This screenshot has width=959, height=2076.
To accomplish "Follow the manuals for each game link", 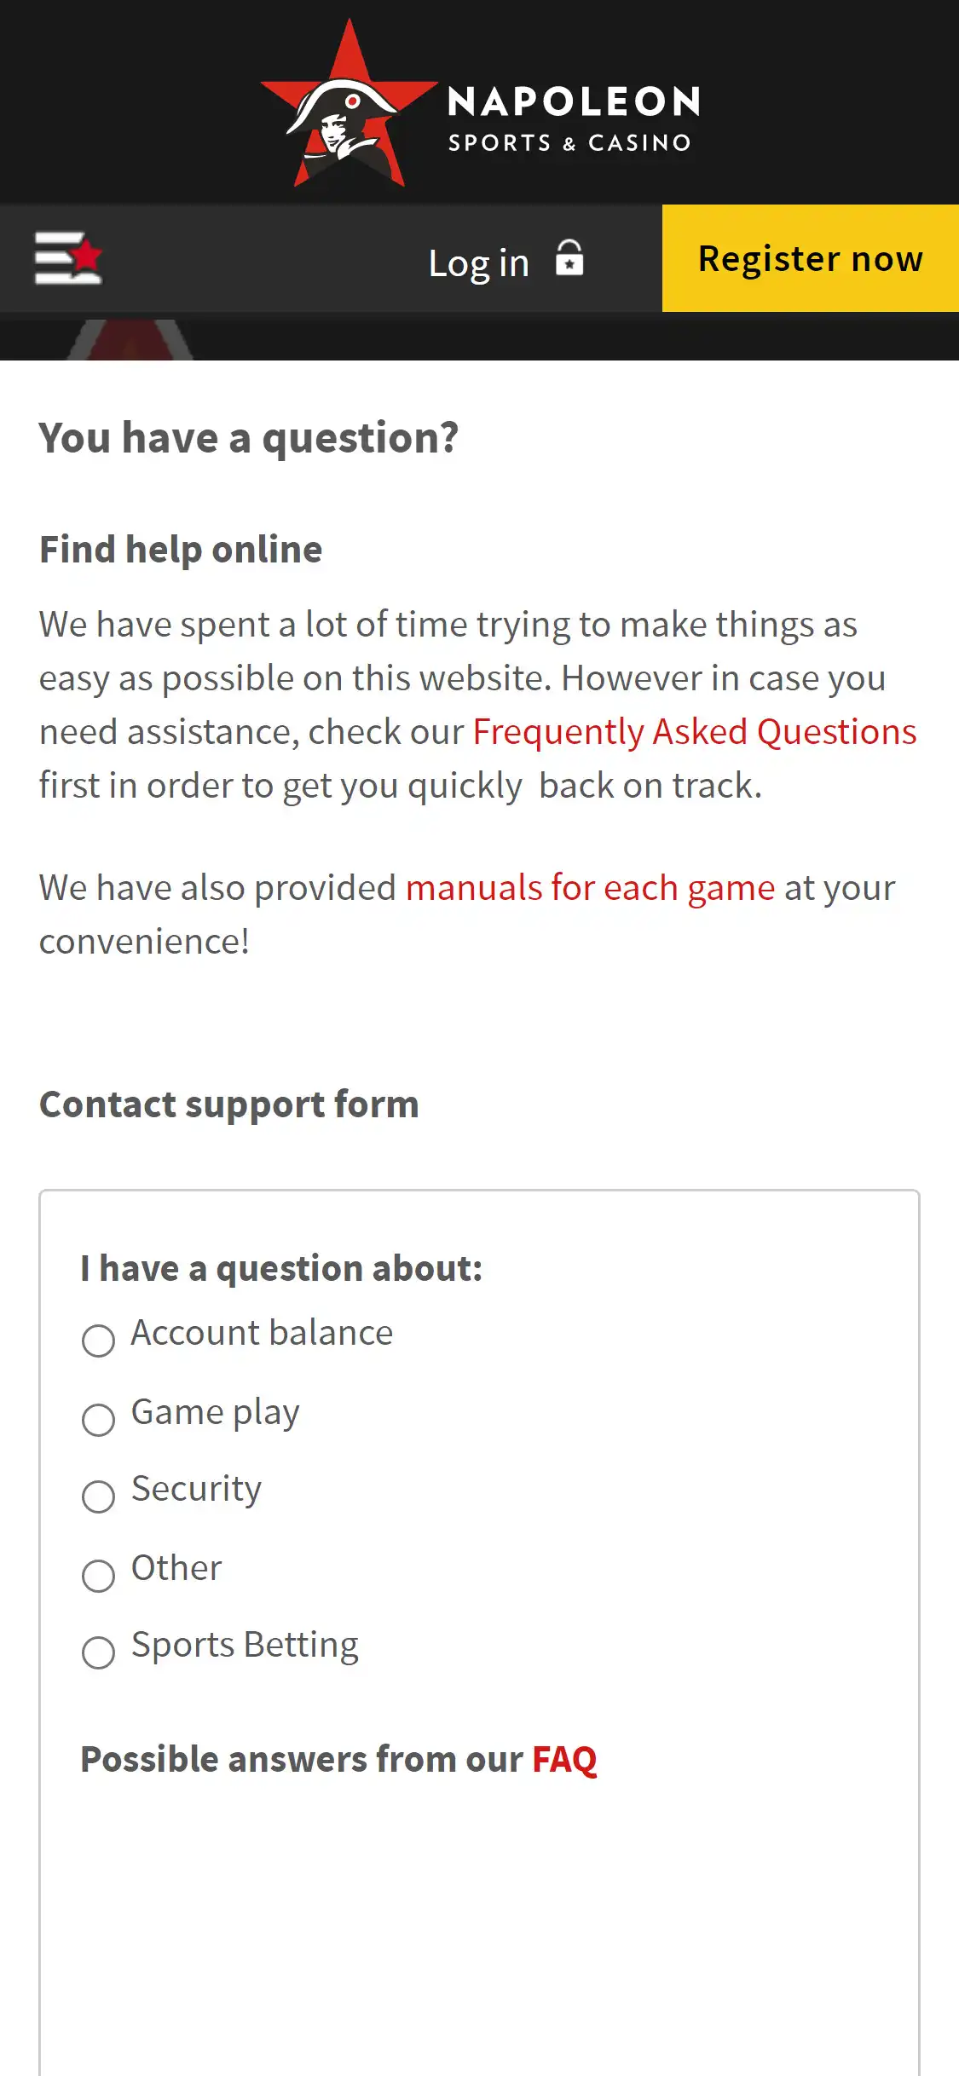I will coord(590,888).
